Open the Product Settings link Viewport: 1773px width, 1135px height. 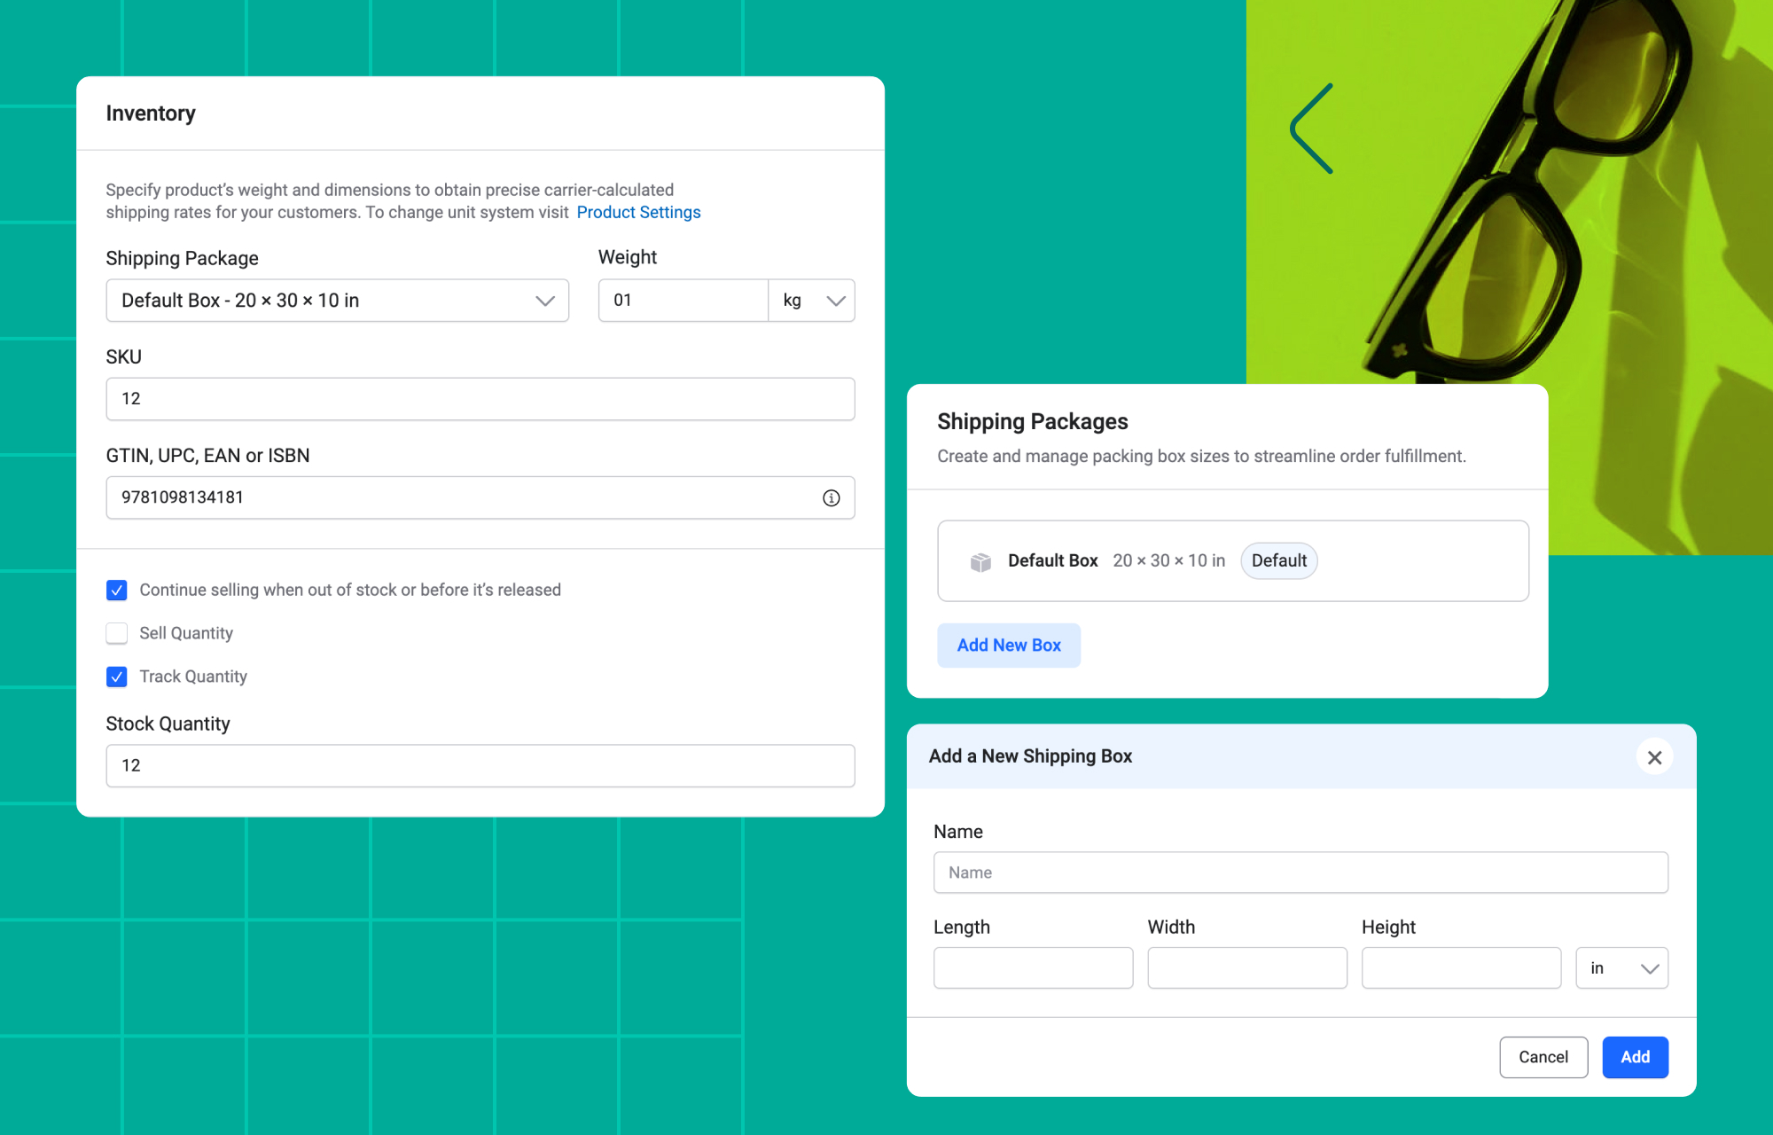638,212
